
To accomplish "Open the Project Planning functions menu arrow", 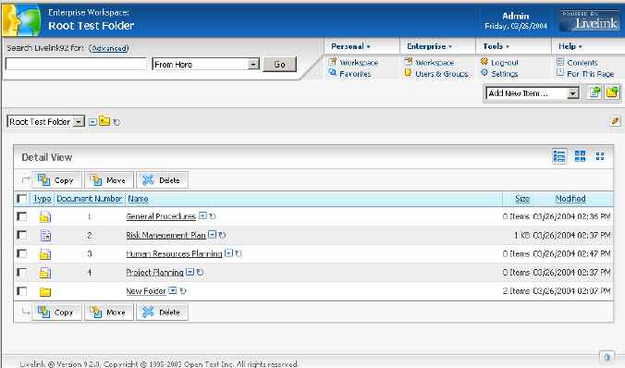I will click(x=190, y=272).
